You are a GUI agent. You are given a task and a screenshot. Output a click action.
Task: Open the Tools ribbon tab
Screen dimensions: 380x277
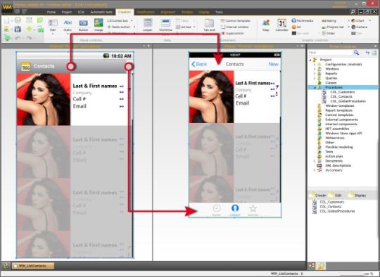click(x=219, y=12)
